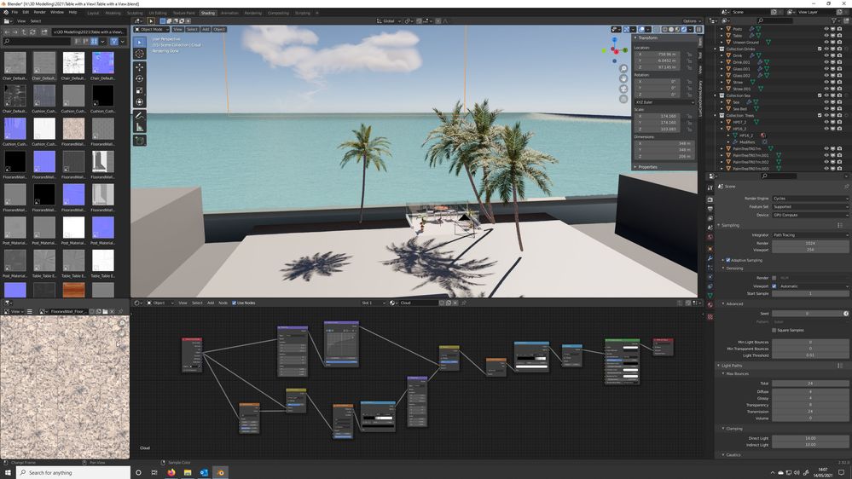Uncheck Collection Drinks exclude checkbox

tap(820, 49)
